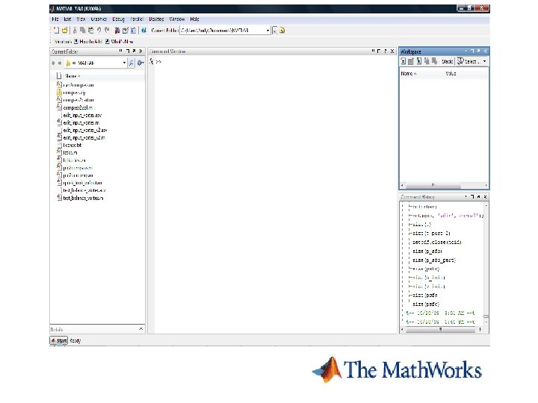Click the Open File toolbar icon
The image size is (538, 403).
tap(64, 30)
